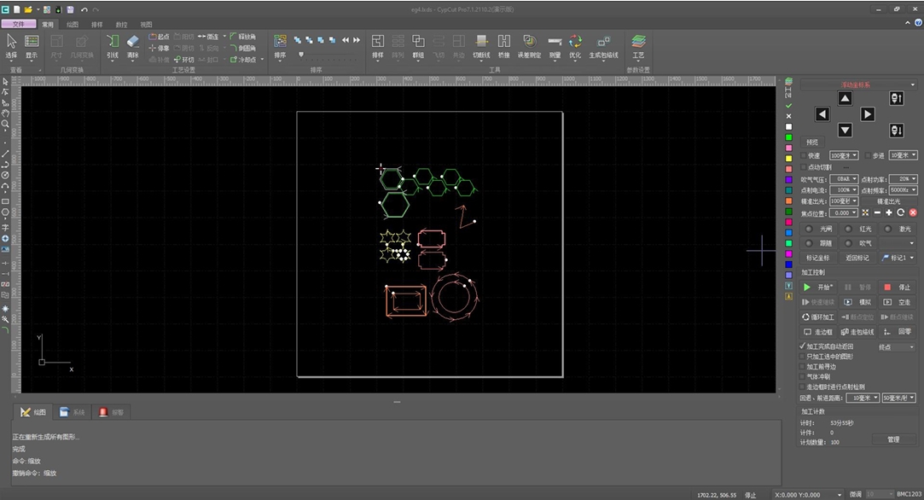
Task: Uncheck 加工完成自动返回 checkbox
Action: [802, 347]
